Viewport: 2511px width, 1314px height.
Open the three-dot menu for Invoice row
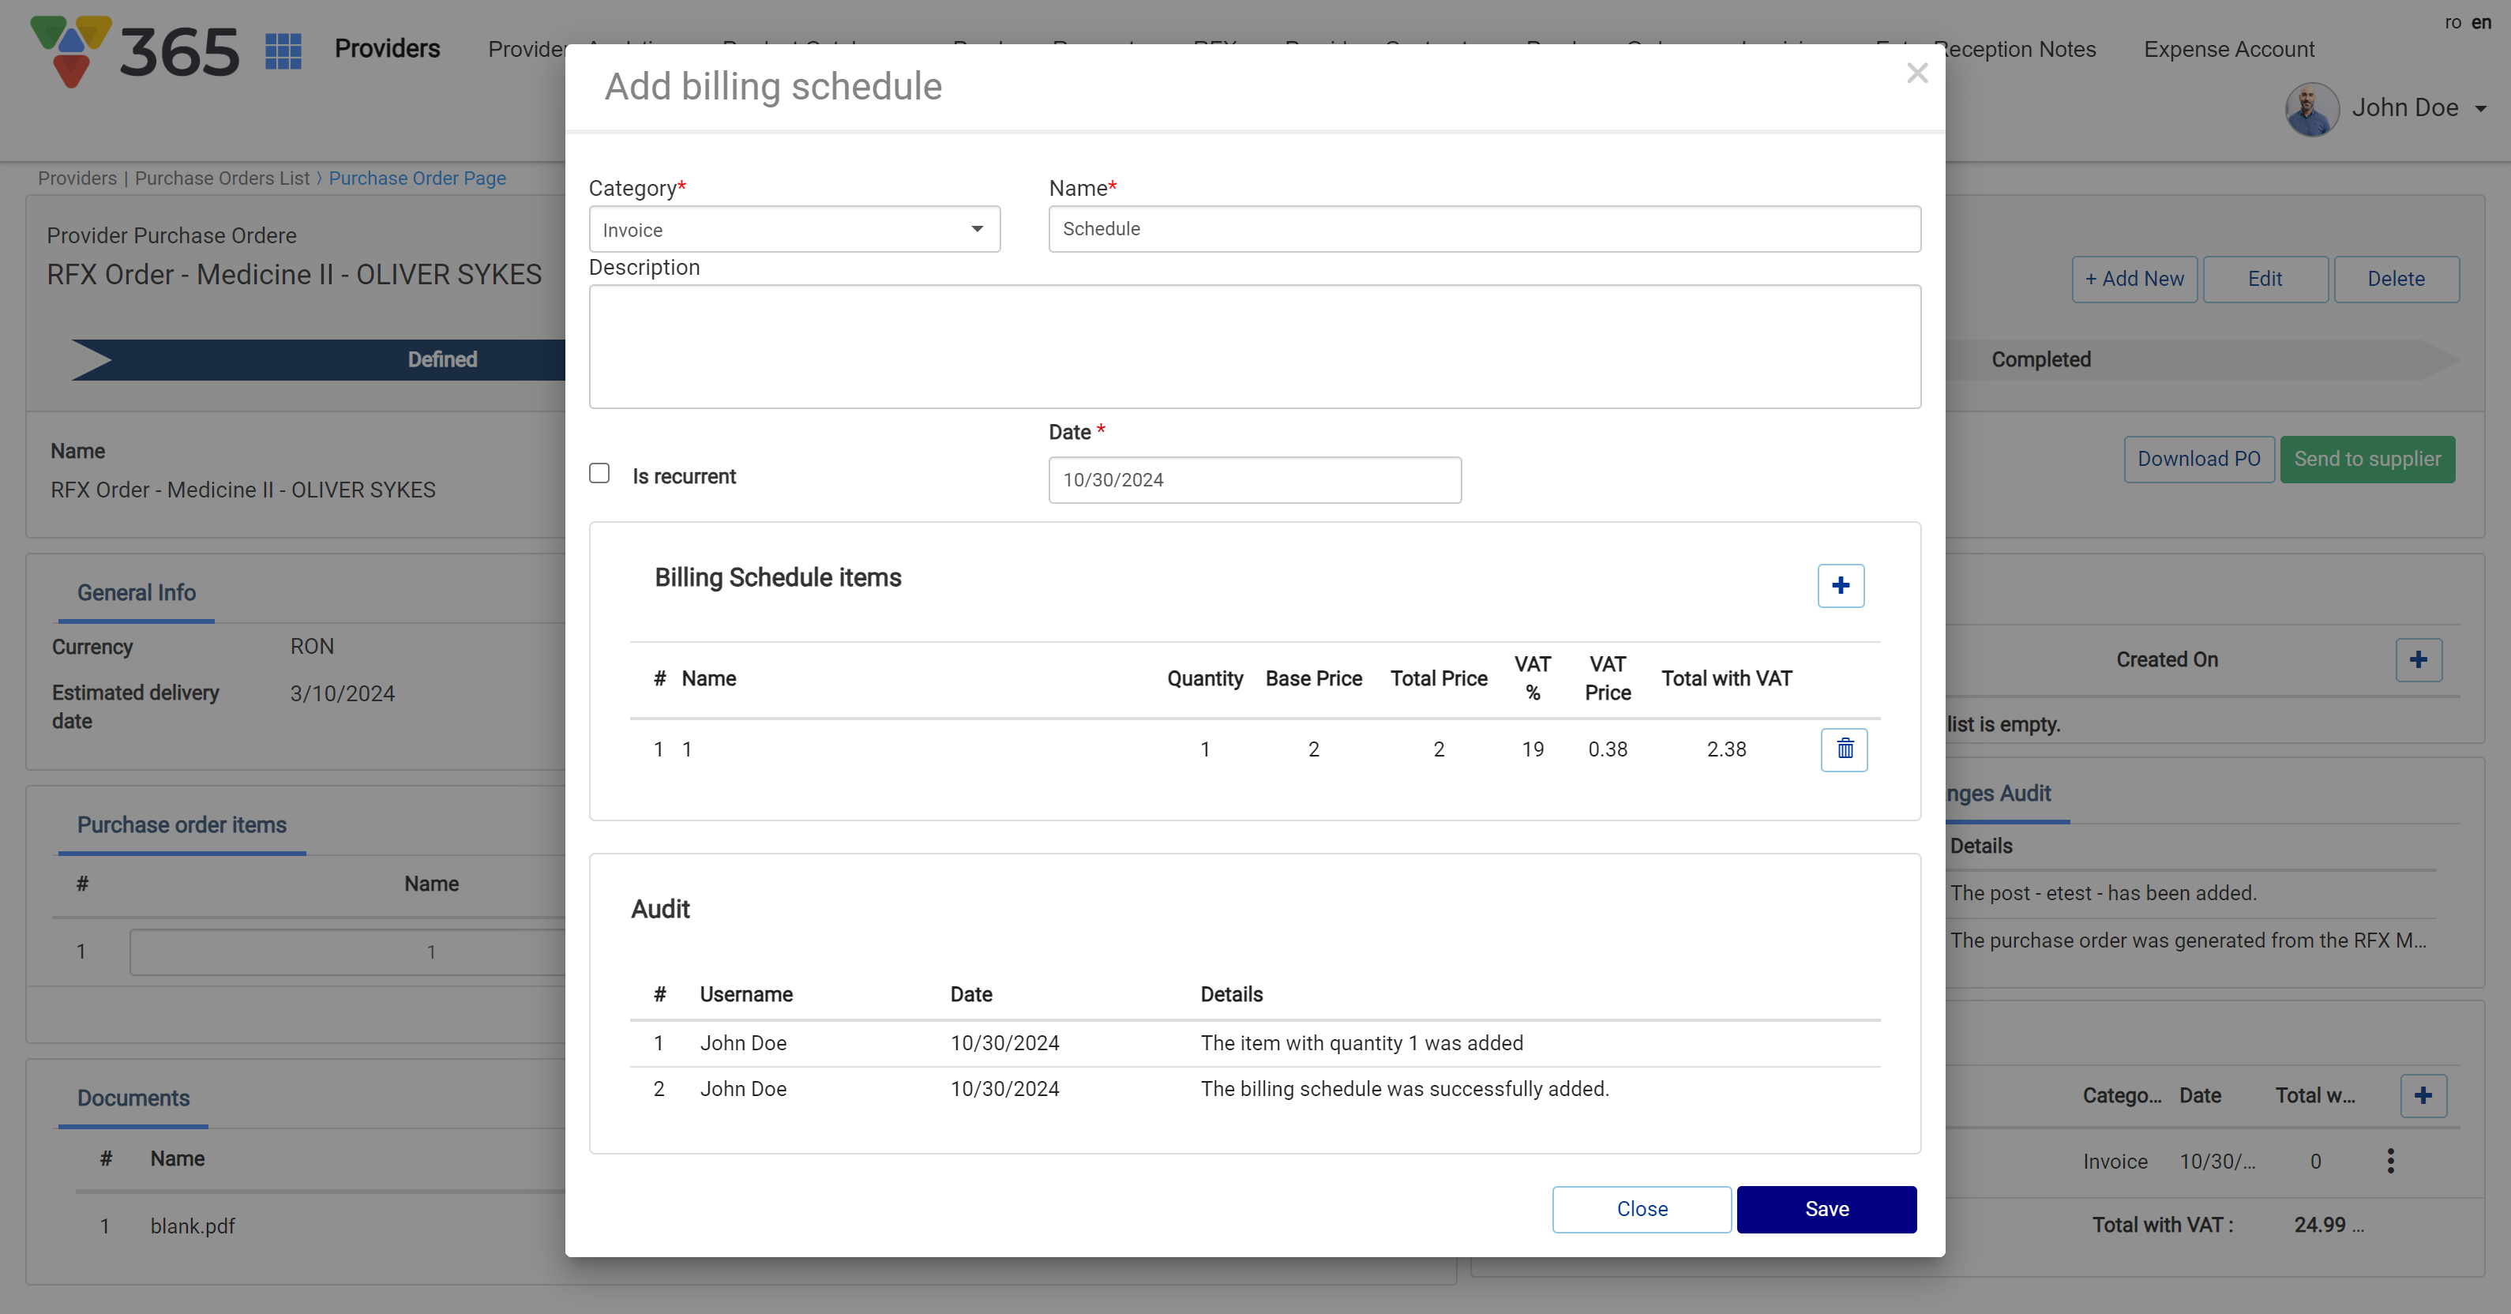2390,1161
